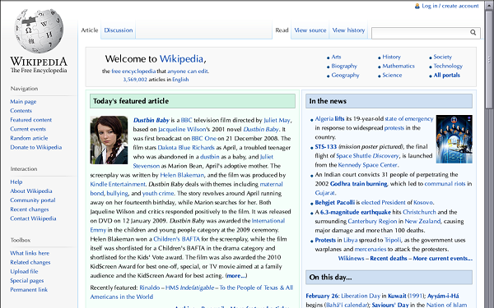Click the Christchurch link
Viewport: 494px width, 308px height.
point(419,212)
